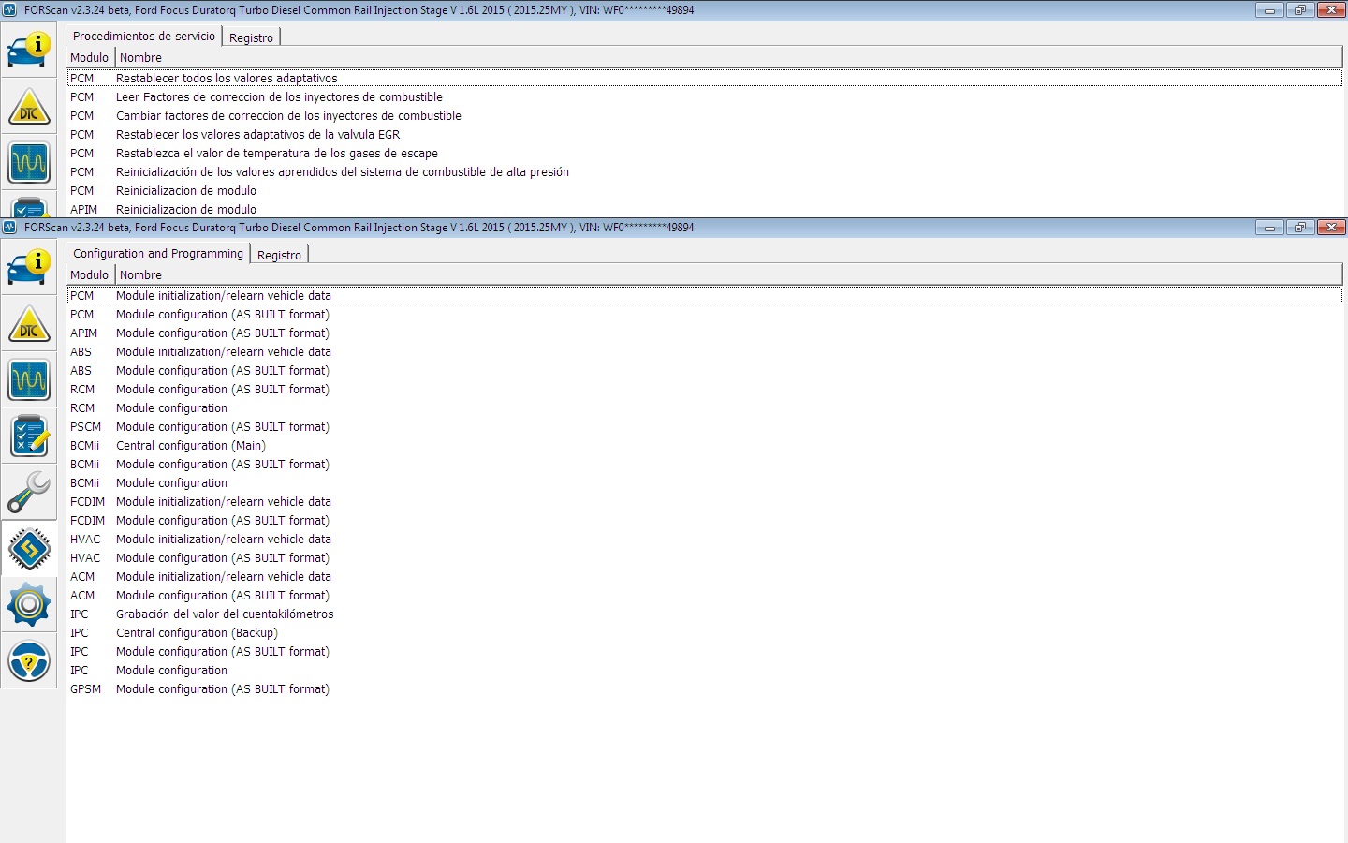This screenshot has width=1348, height=843.
Task: Open vehicle info icon in Configuration and Programming window
Action: tap(29, 267)
